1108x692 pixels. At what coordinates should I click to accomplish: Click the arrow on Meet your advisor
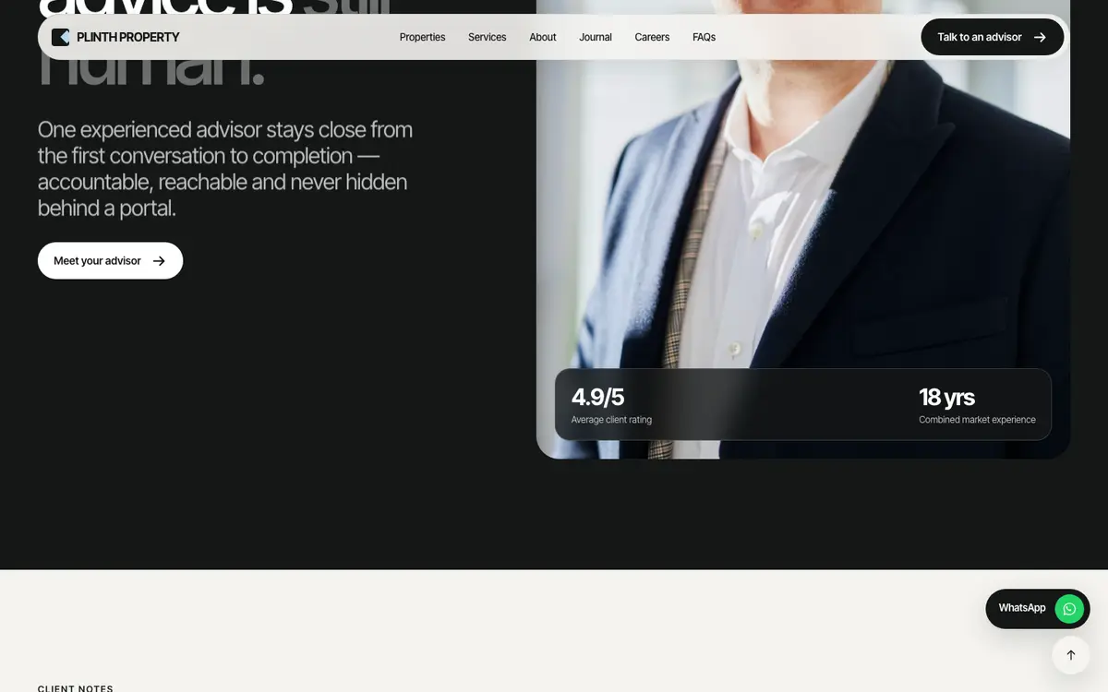pos(159,261)
